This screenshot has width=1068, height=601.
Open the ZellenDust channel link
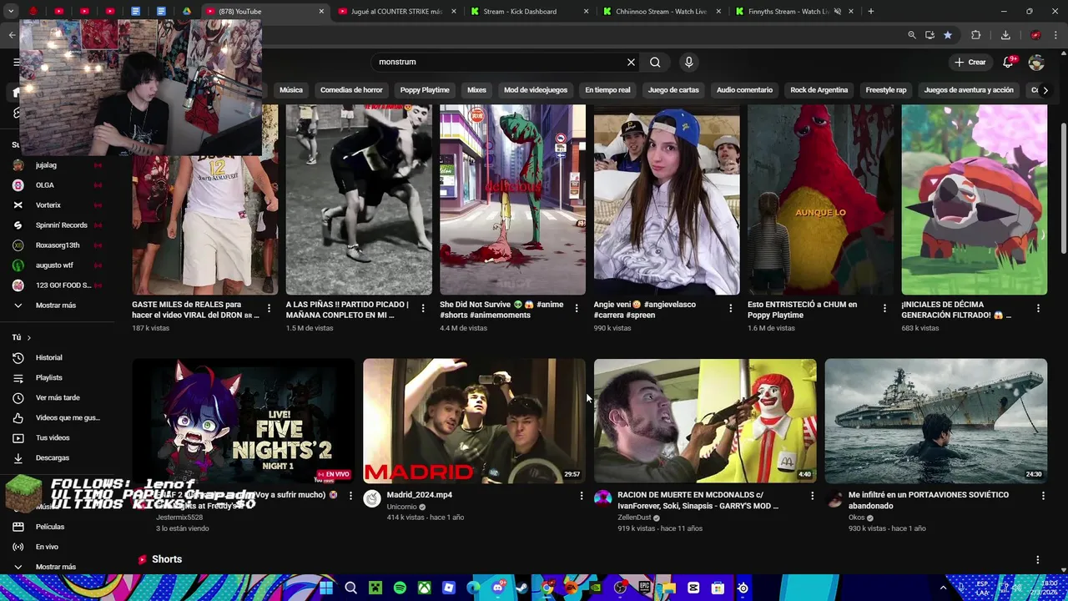tap(634, 518)
